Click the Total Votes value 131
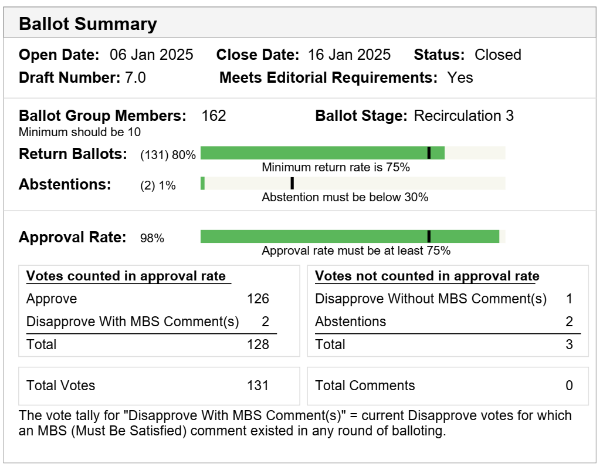The image size is (603, 470). coord(258,386)
